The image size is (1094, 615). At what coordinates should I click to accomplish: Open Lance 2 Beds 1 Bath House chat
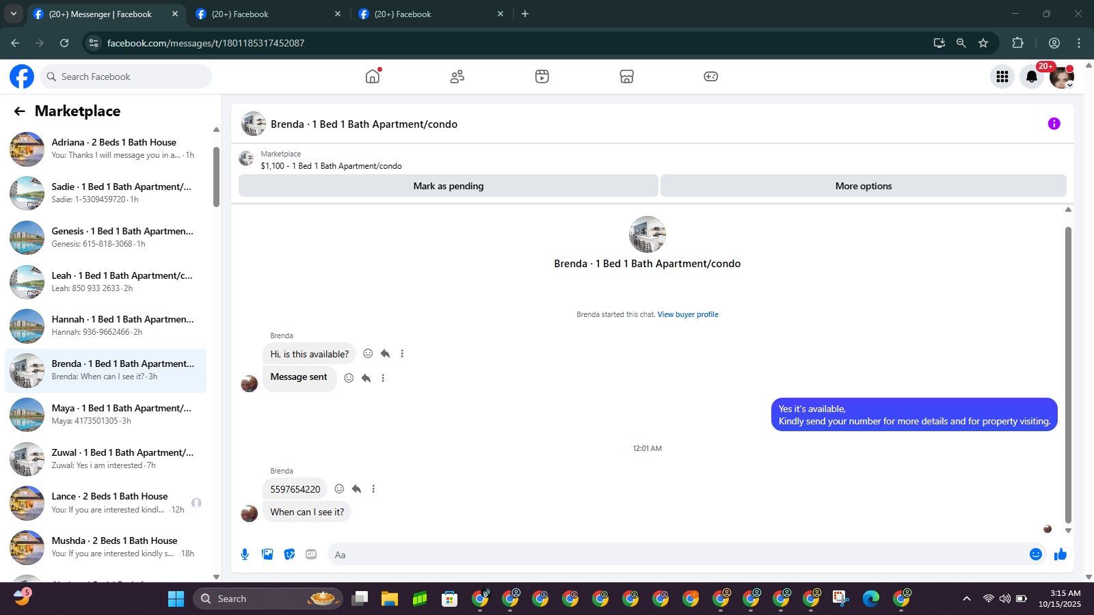[106, 503]
